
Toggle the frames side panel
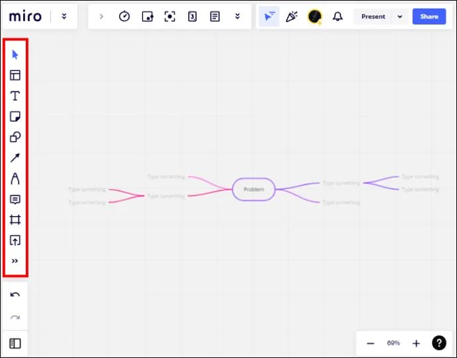[x=15, y=343]
